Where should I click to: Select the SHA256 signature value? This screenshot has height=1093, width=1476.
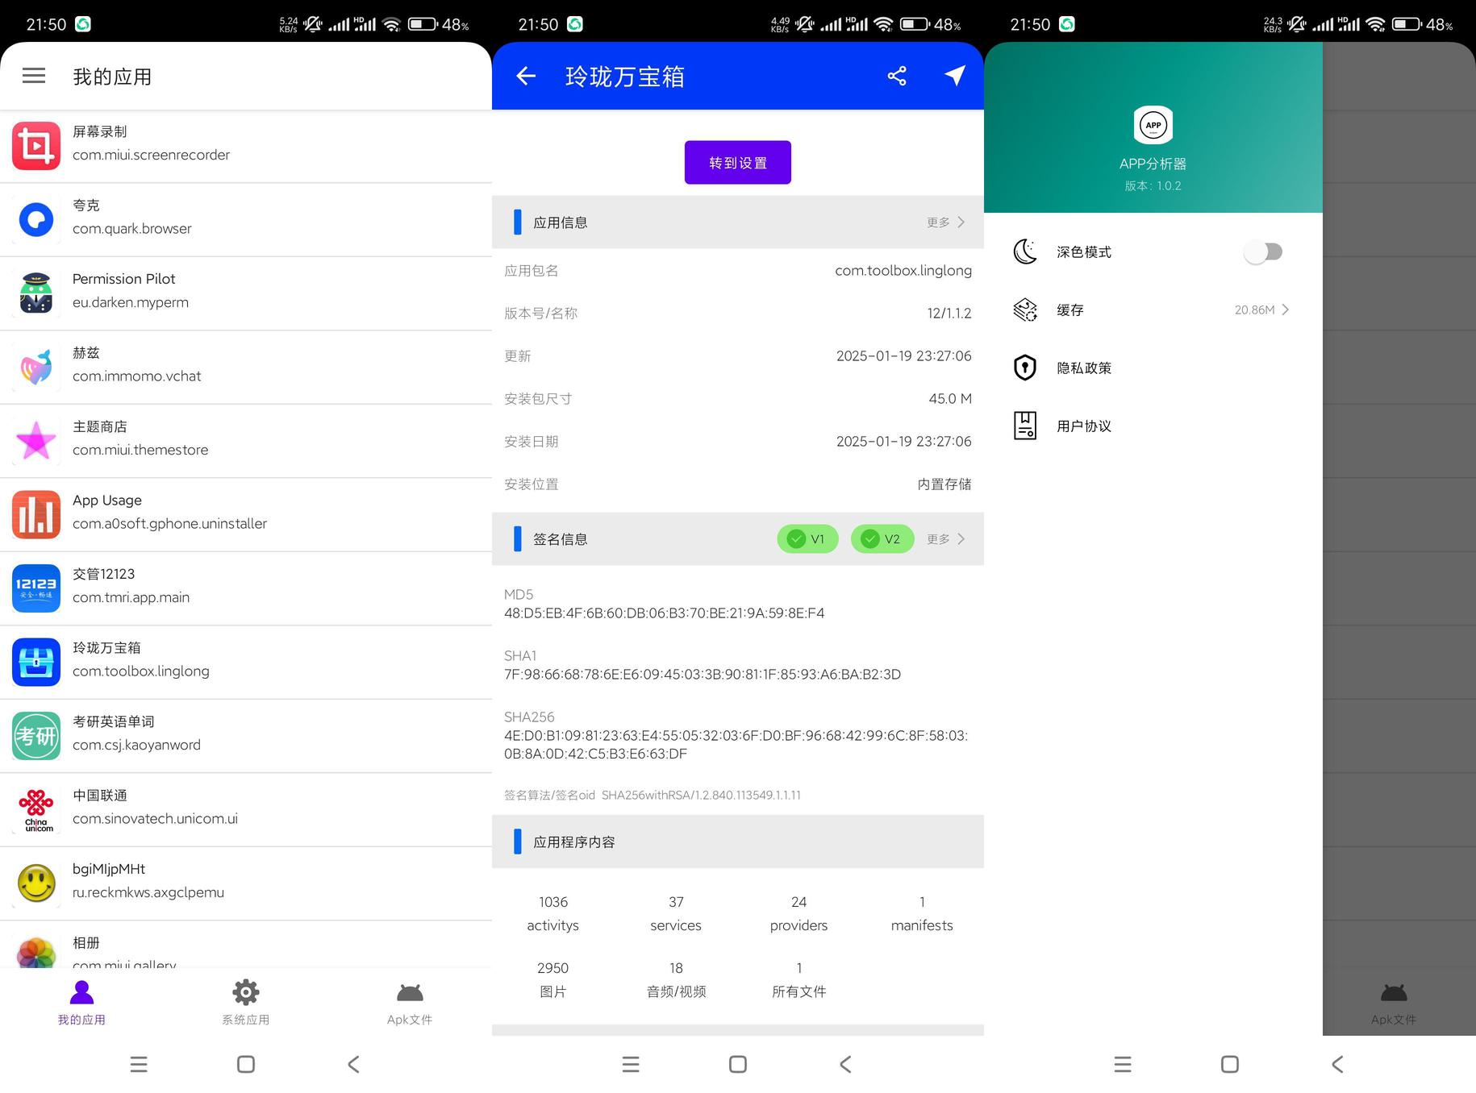tap(736, 744)
